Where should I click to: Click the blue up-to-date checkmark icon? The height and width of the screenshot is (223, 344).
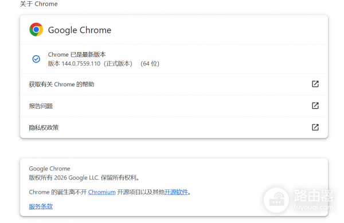(x=36, y=59)
